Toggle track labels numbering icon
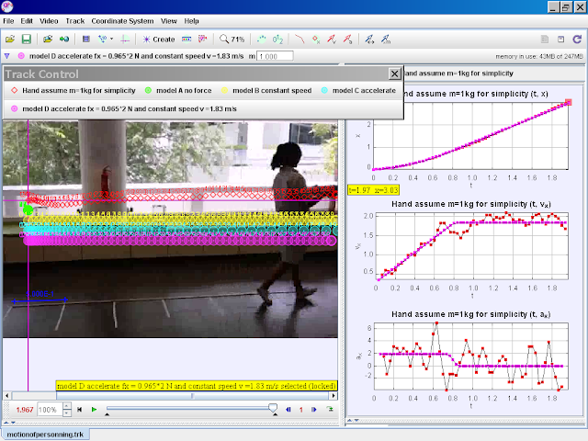The width and height of the screenshot is (588, 441). [277, 39]
